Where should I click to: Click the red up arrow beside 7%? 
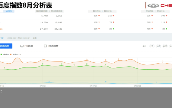pyautogui.click(x=113, y=22)
